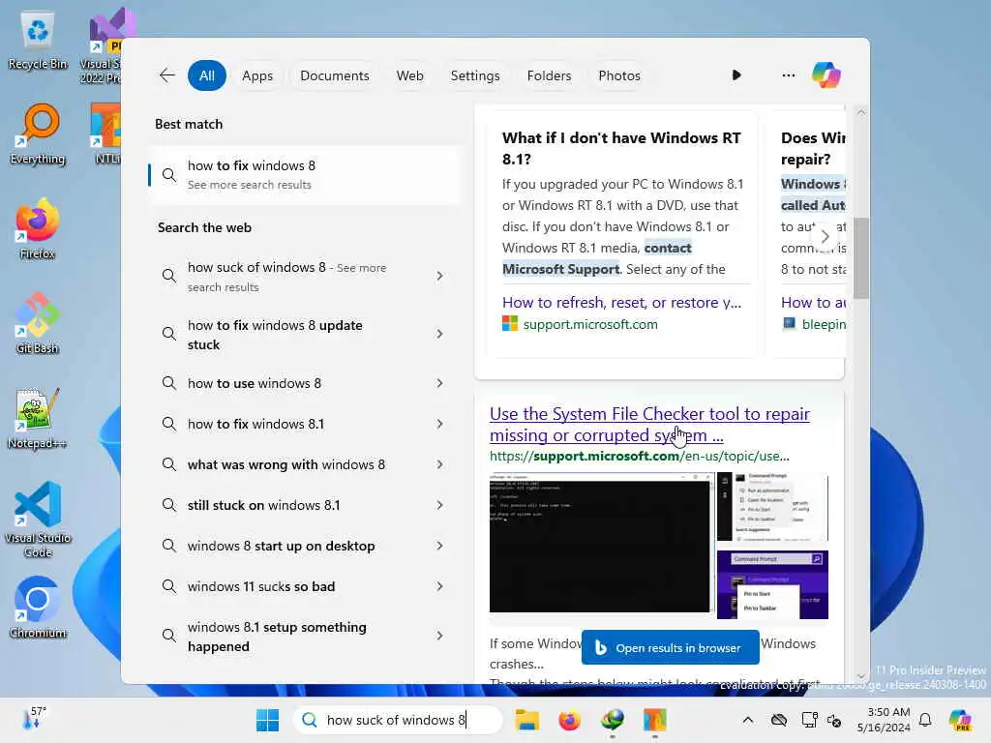Open Copilot icon in search panel
991x743 pixels.
pyautogui.click(x=826, y=75)
